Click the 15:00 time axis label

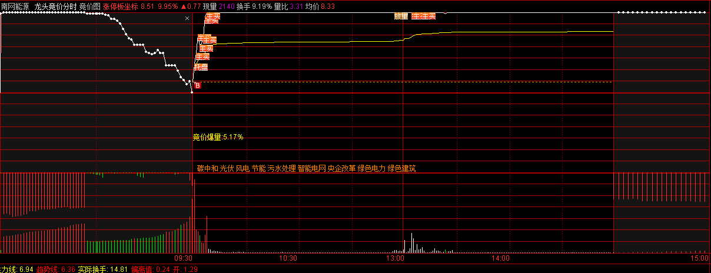pos(699,258)
